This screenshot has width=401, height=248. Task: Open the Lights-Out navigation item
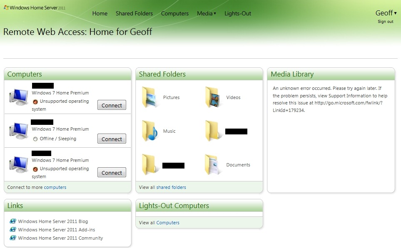(x=238, y=13)
